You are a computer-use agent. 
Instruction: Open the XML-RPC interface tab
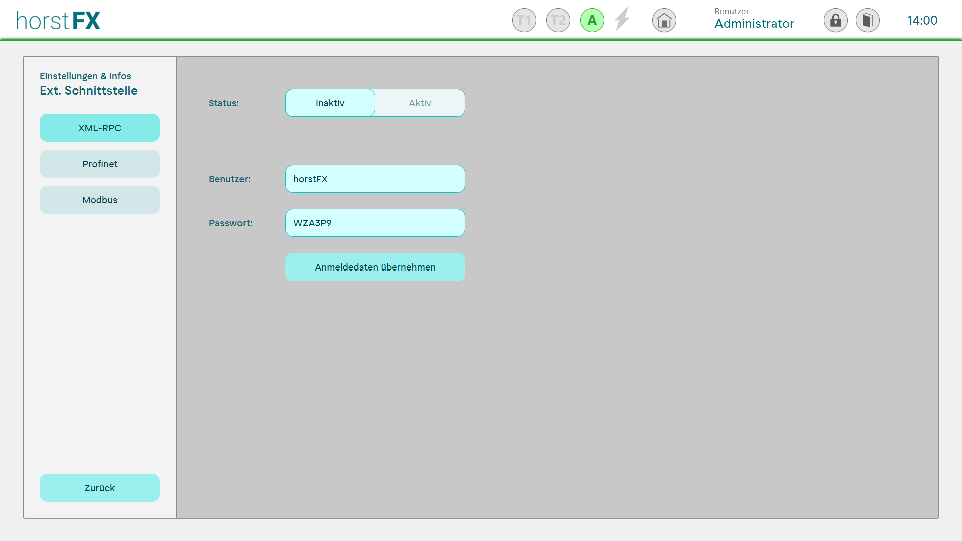[x=100, y=128]
